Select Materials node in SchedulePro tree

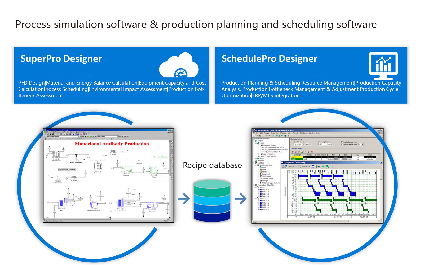coord(260,161)
